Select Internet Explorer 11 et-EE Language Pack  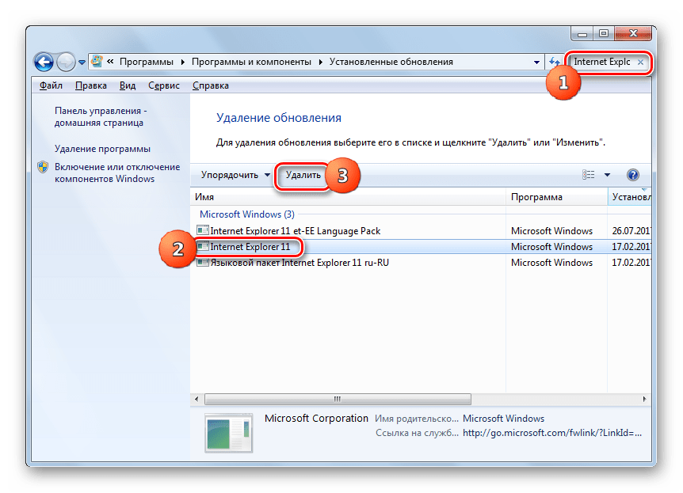pyautogui.click(x=295, y=231)
